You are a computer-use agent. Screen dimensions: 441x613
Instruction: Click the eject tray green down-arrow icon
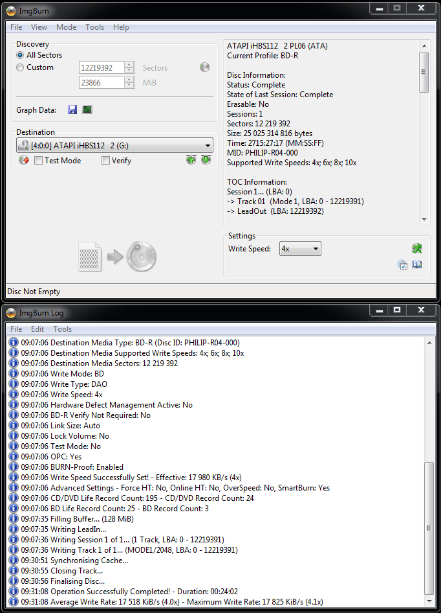(x=206, y=160)
